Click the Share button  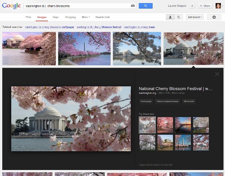pyautogui.click(x=205, y=6)
